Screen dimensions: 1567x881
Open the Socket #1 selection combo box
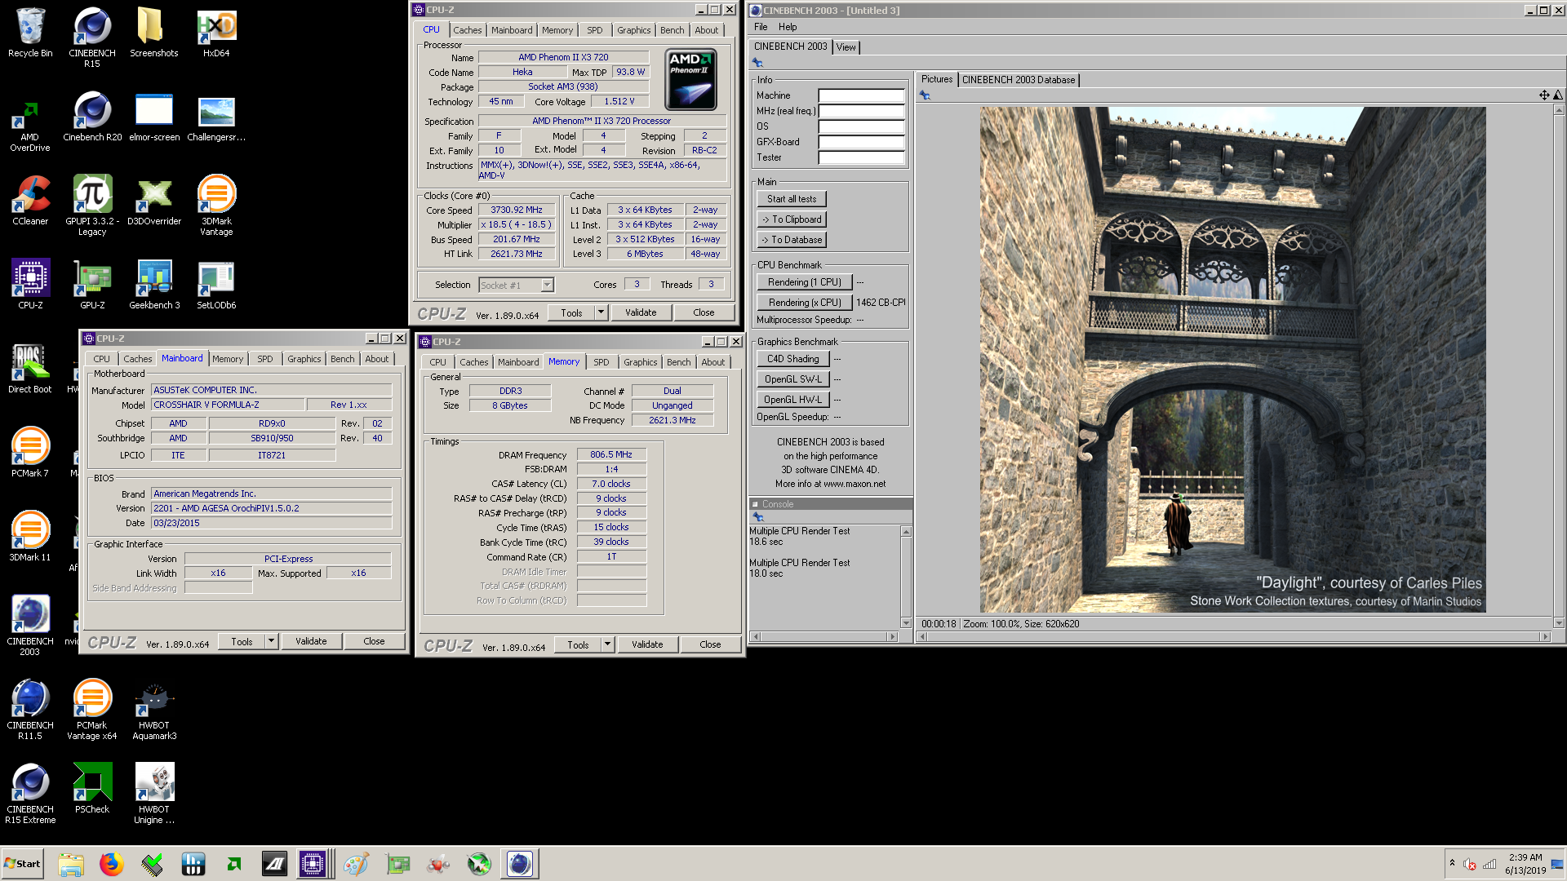[x=516, y=285]
